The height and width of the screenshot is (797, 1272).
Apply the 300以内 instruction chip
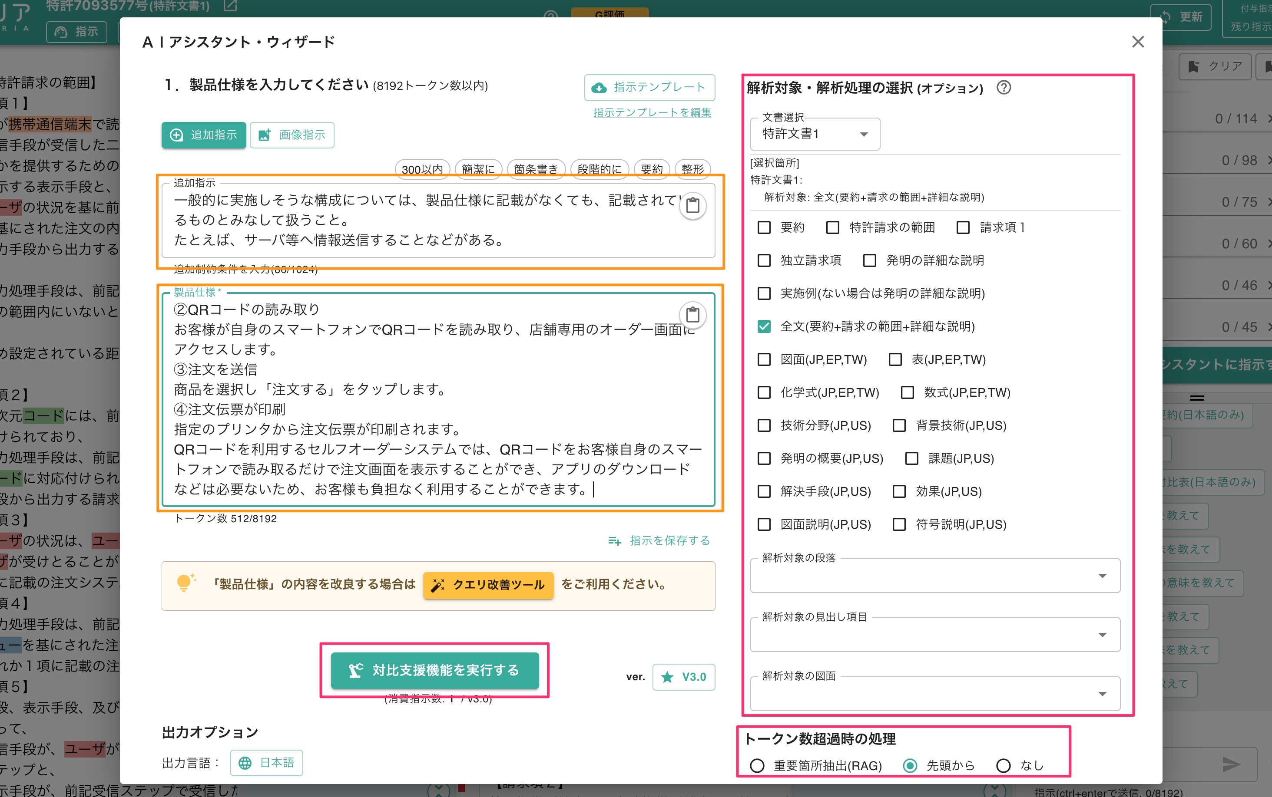(x=421, y=169)
